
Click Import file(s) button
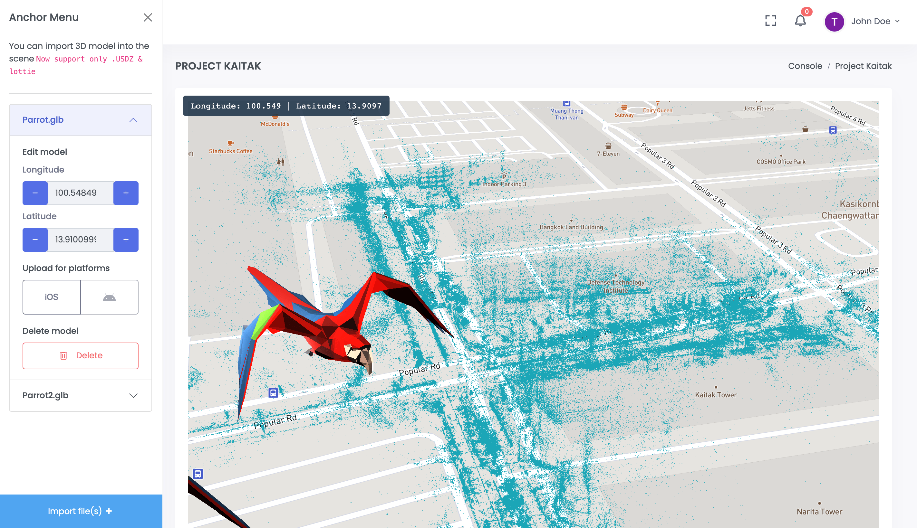81,511
